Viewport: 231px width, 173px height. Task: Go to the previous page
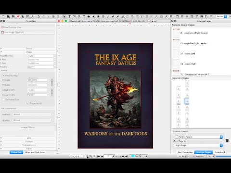(102, 156)
